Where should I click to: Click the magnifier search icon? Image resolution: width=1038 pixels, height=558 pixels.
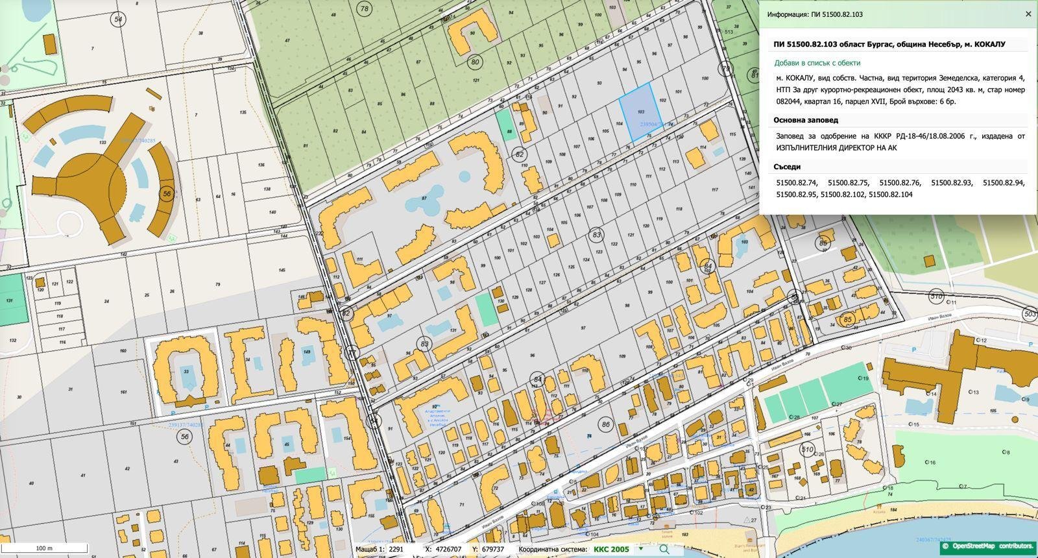(x=664, y=549)
